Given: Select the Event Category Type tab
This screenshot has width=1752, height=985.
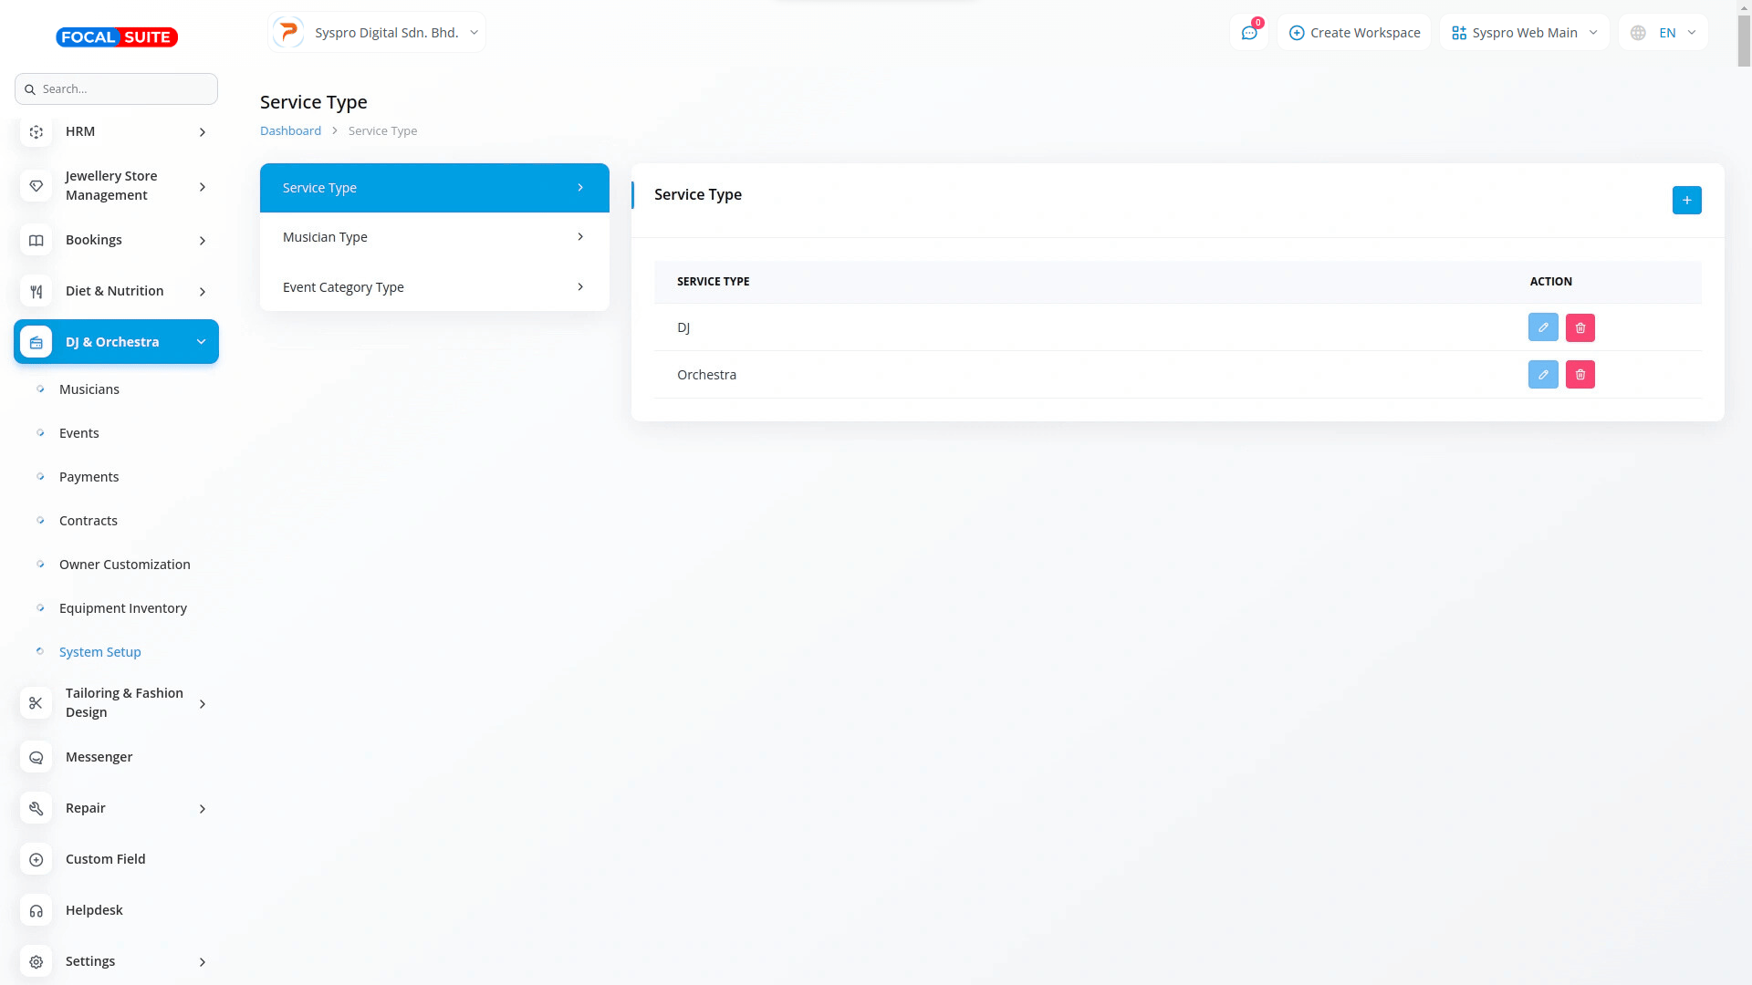Looking at the screenshot, I should click(x=434, y=287).
